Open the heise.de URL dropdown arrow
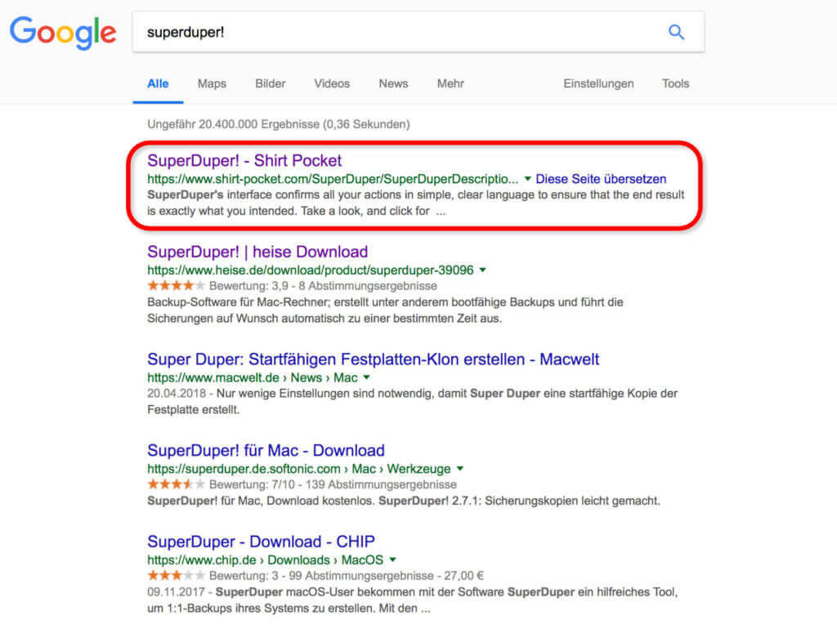The width and height of the screenshot is (837, 633). pyautogui.click(x=483, y=270)
